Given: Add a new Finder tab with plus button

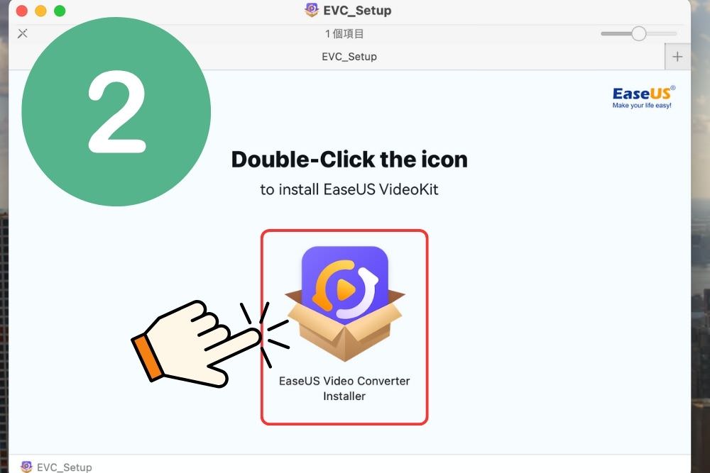Looking at the screenshot, I should 677,57.
